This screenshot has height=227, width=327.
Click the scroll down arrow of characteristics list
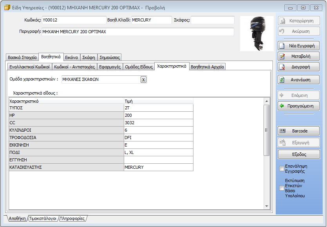[x=267, y=206]
